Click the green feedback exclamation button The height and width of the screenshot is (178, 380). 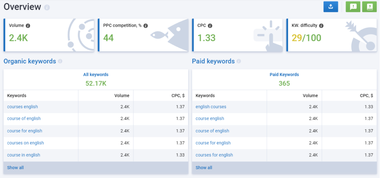coord(353,7)
